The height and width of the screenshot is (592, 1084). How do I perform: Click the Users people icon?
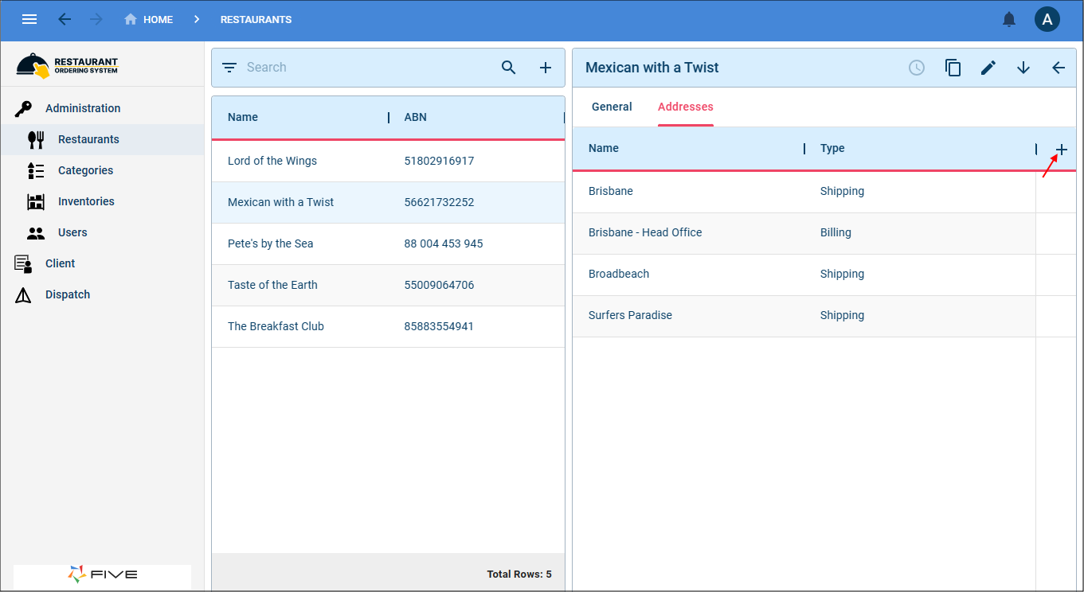(x=36, y=233)
